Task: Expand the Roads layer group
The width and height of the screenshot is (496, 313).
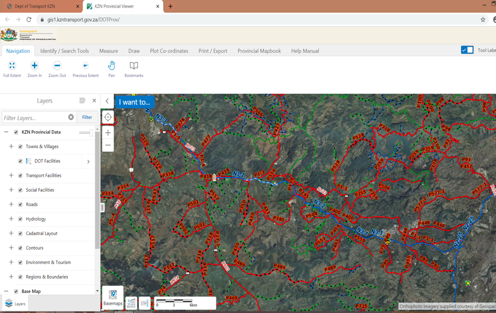Action: click(11, 204)
